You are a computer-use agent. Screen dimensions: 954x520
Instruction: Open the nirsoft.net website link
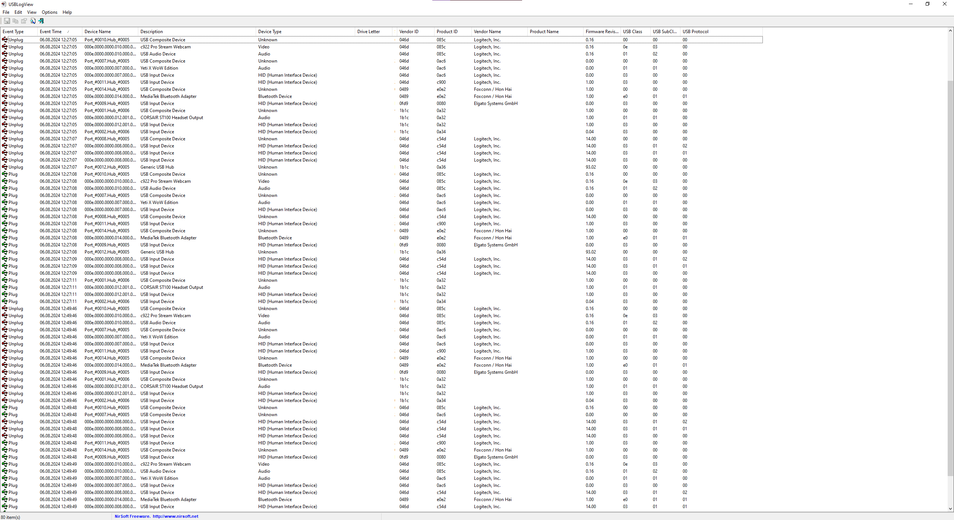[175, 516]
